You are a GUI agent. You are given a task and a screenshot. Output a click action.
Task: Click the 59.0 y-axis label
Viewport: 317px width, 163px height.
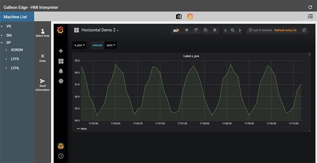point(77,61)
